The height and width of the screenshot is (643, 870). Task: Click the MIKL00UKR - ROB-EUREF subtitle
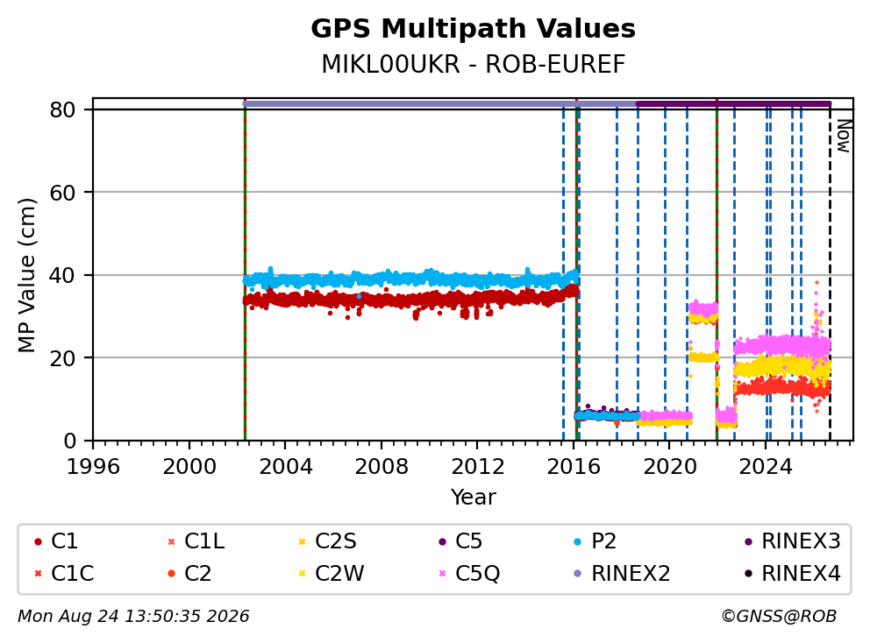(x=474, y=64)
